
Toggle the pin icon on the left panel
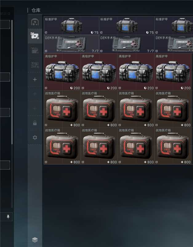[x=8, y=217]
